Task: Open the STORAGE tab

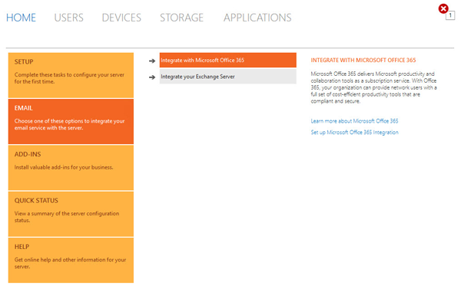Action: [181, 18]
